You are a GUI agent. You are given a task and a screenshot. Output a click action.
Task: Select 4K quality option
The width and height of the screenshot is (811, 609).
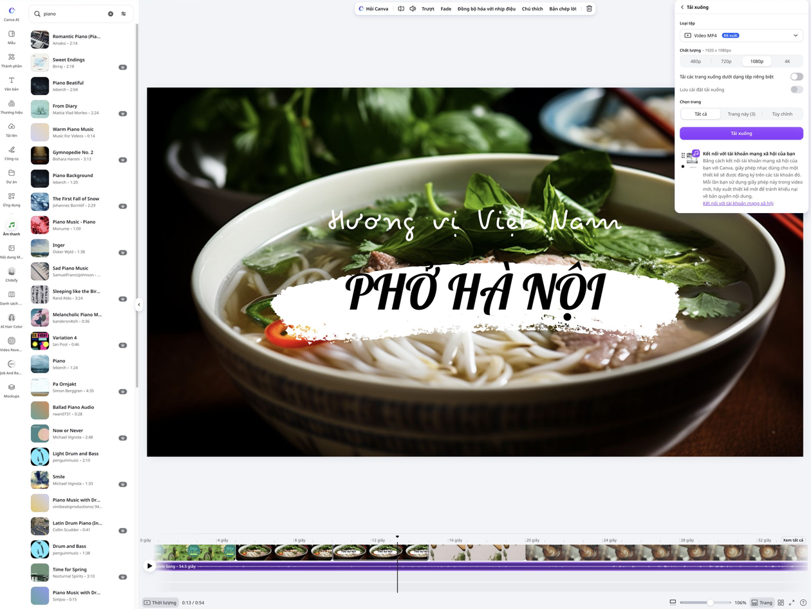[x=787, y=61]
